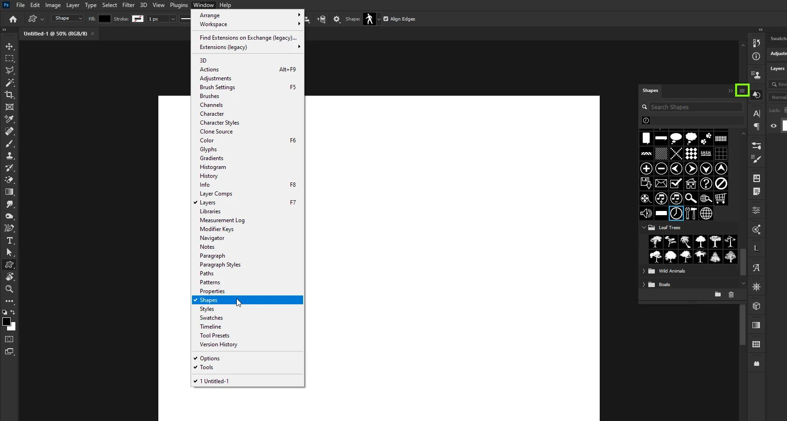Select the Zoom tool in toolbar
The image size is (787, 421).
pos(9,289)
